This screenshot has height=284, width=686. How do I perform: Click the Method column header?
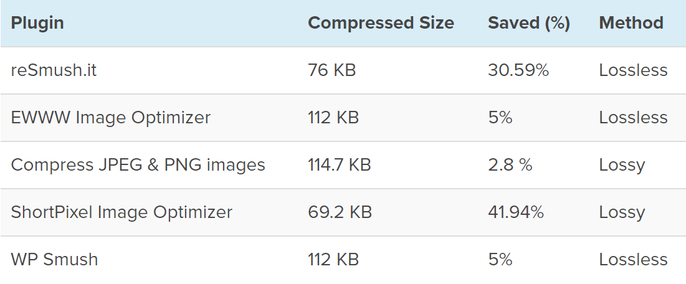631,24
